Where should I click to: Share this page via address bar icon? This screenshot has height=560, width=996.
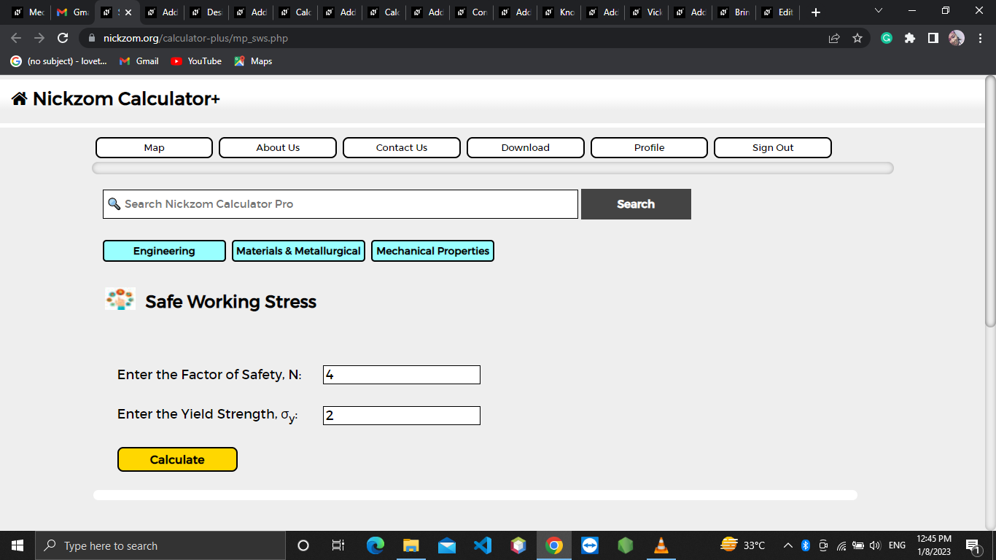point(834,38)
